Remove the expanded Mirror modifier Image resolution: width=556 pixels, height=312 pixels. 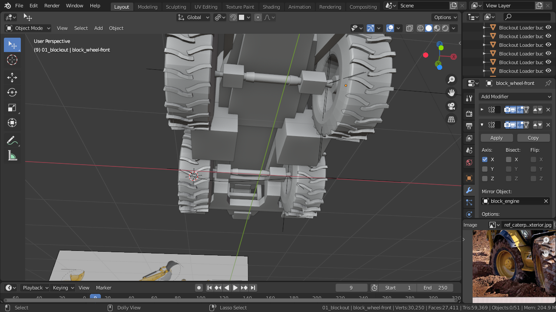tap(548, 125)
